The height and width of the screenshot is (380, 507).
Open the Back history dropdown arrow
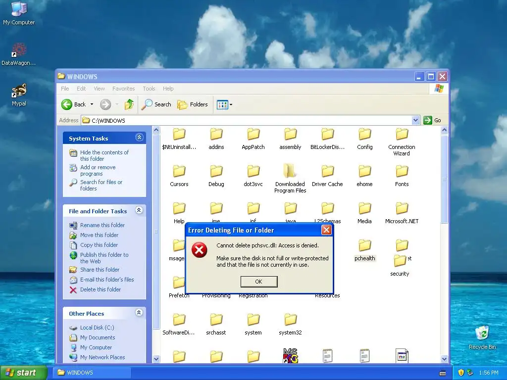pos(92,104)
